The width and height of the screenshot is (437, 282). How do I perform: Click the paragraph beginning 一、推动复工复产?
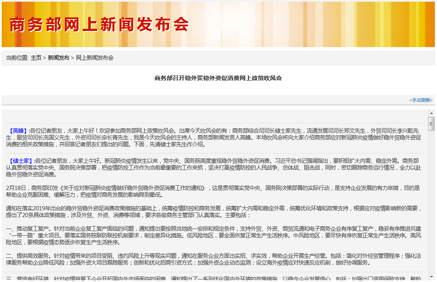(212, 235)
